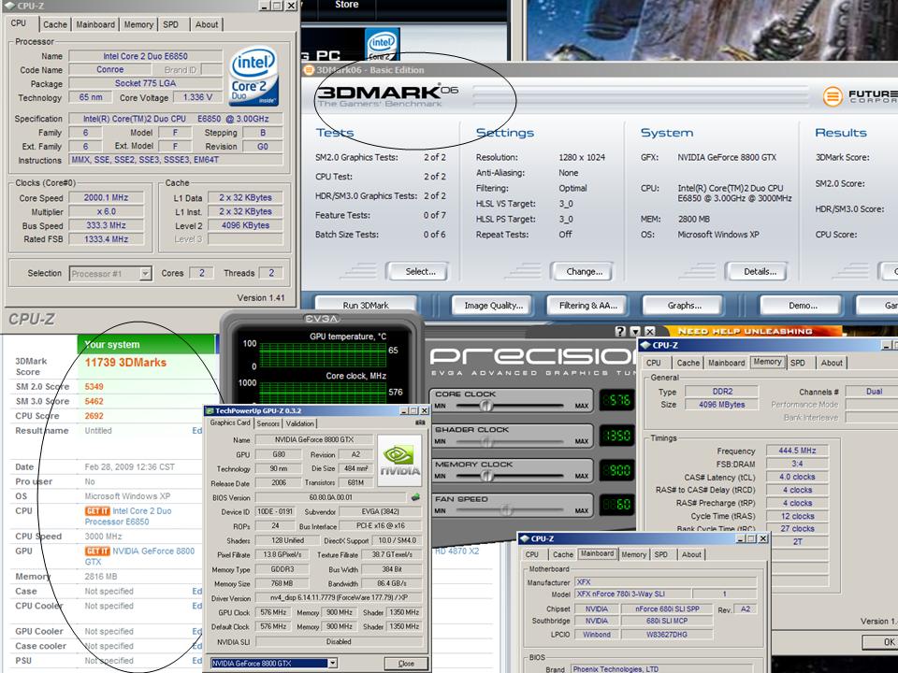The height and width of the screenshot is (673, 898).
Task: Click CPU Score value 2692
Action: click(94, 416)
